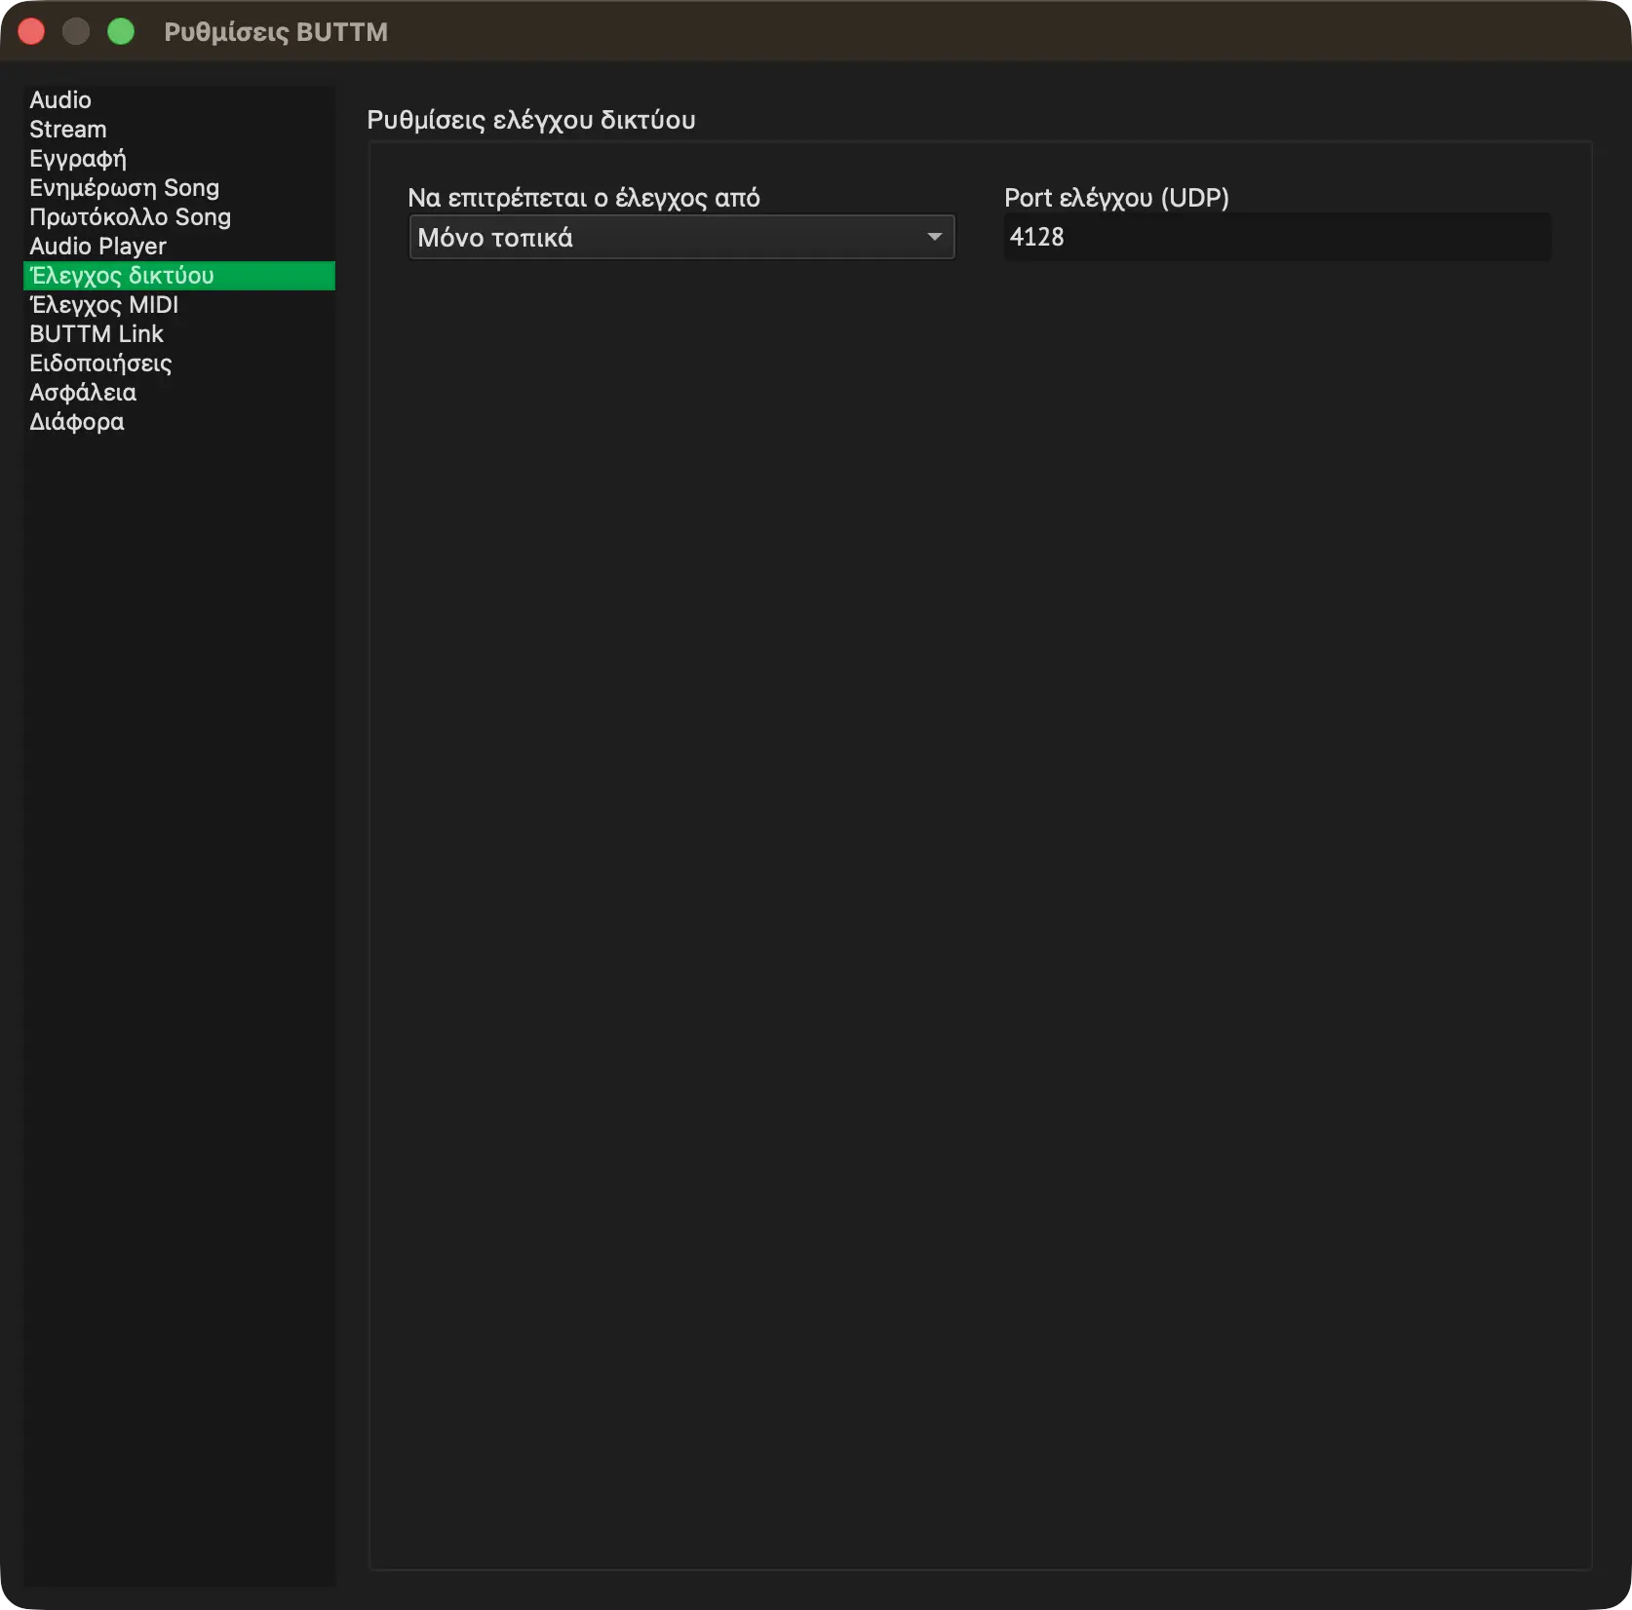Switch to Έλεγχος MIDI settings

click(178, 305)
